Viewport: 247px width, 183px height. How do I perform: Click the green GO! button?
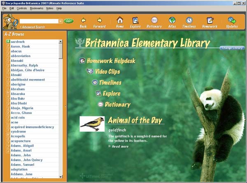68,21
